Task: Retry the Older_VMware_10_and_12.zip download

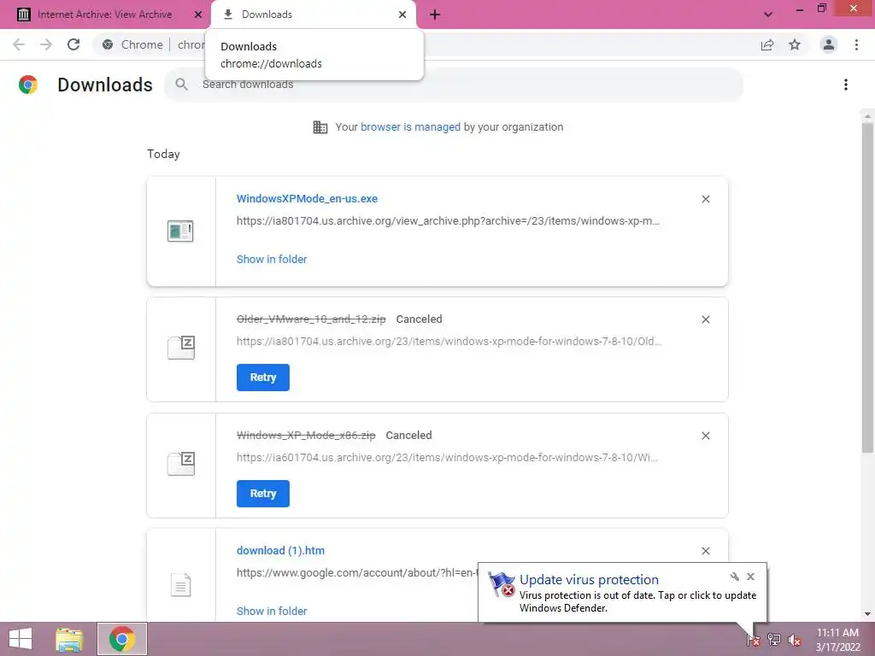Action: tap(263, 378)
